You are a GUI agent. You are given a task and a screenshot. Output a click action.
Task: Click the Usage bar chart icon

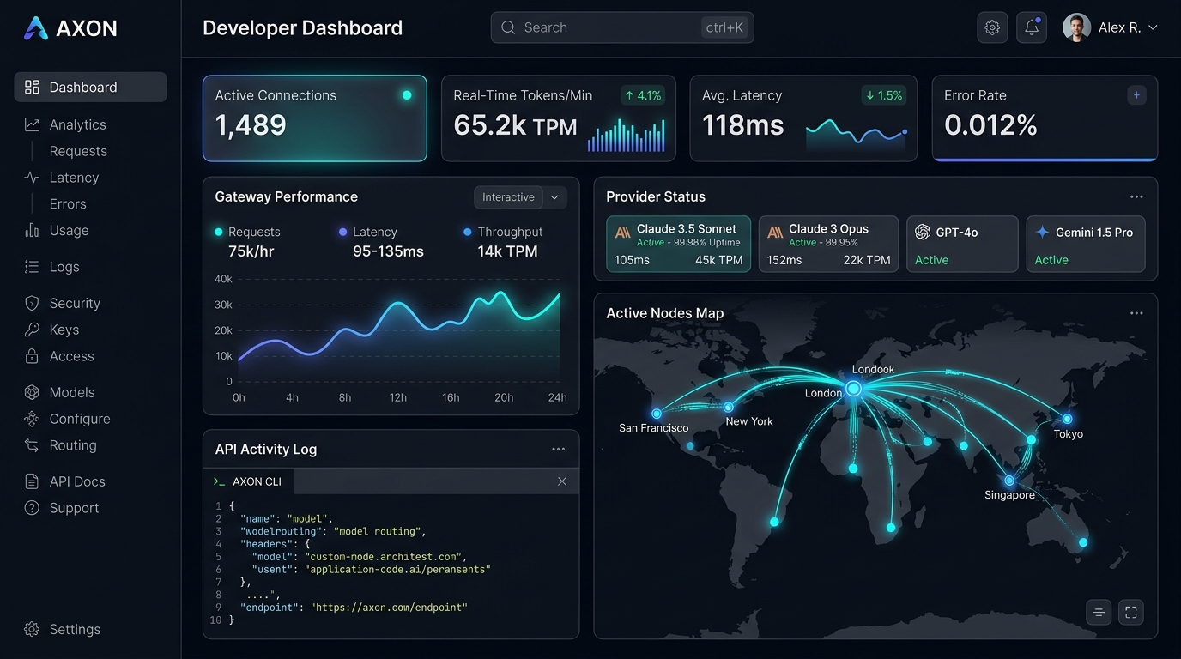pos(32,230)
